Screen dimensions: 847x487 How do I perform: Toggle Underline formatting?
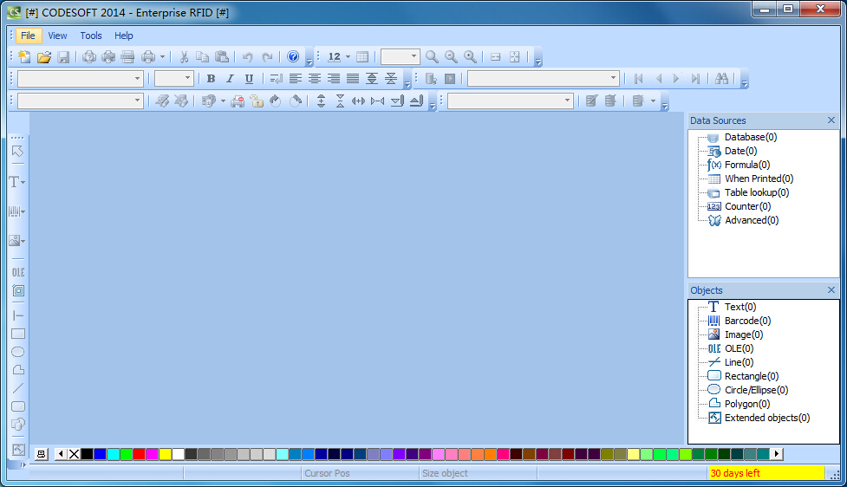[x=249, y=79]
